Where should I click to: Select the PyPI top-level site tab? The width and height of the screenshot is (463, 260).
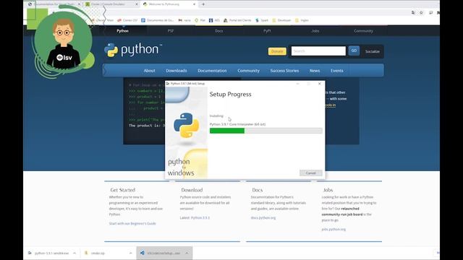267,31
